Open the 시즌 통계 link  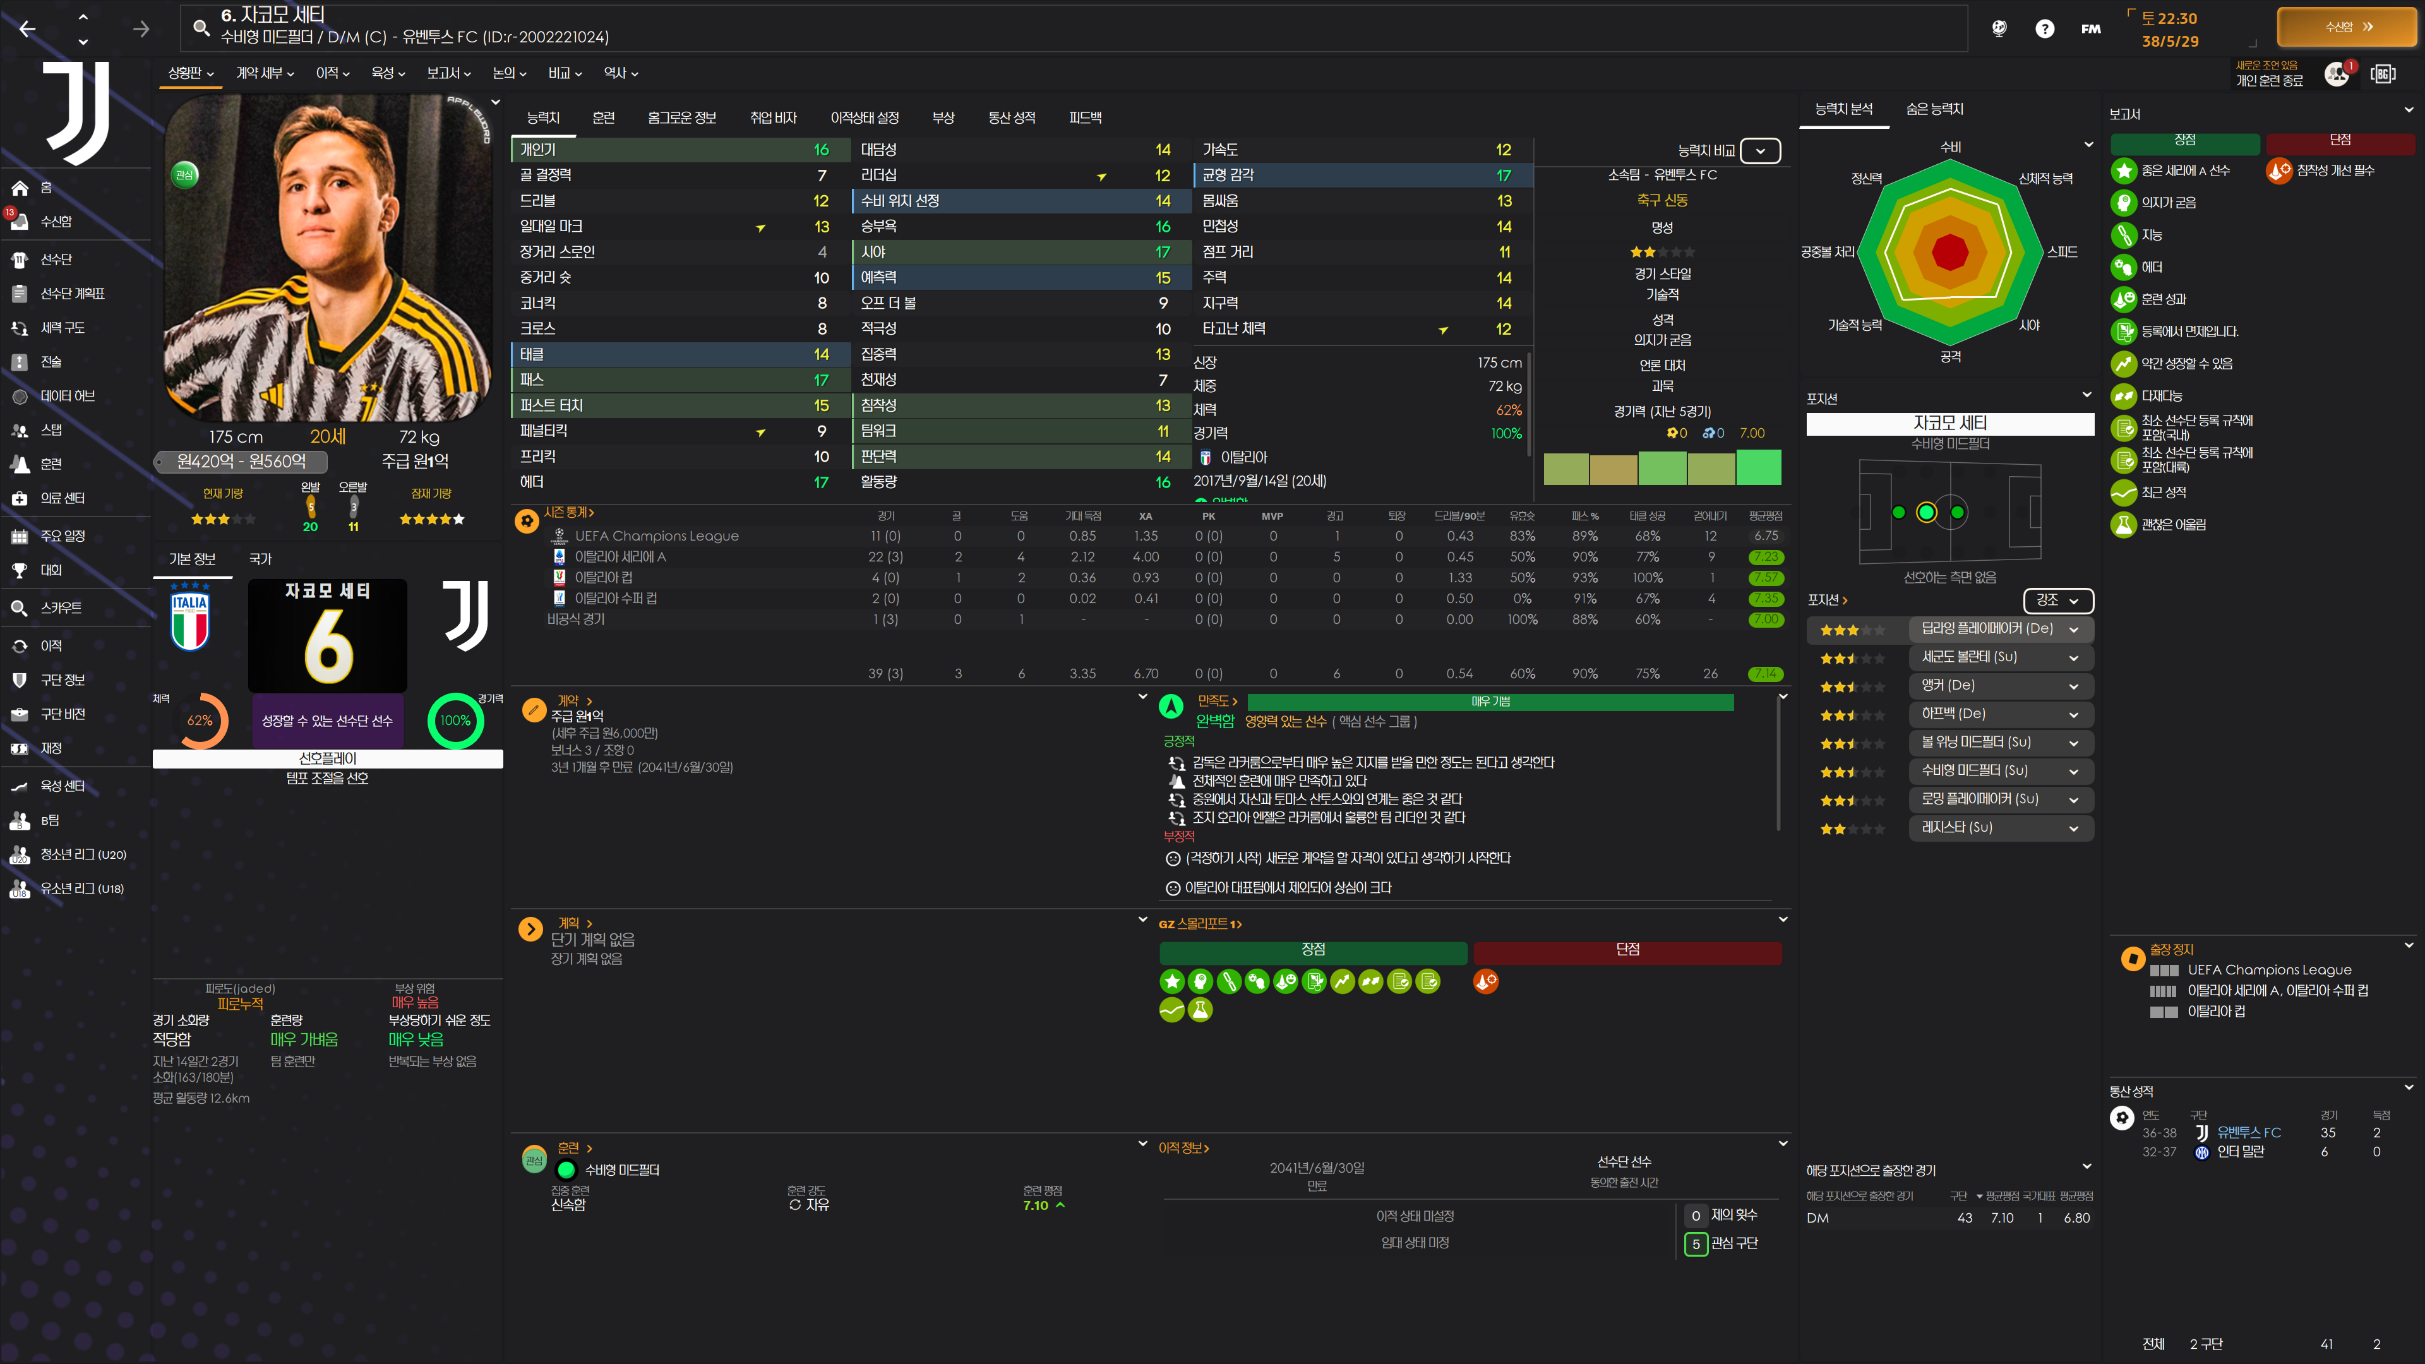point(568,513)
